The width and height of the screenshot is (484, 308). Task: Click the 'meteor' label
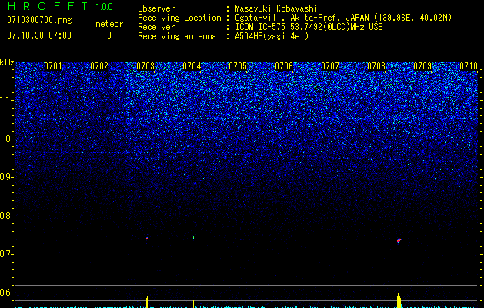(109, 24)
